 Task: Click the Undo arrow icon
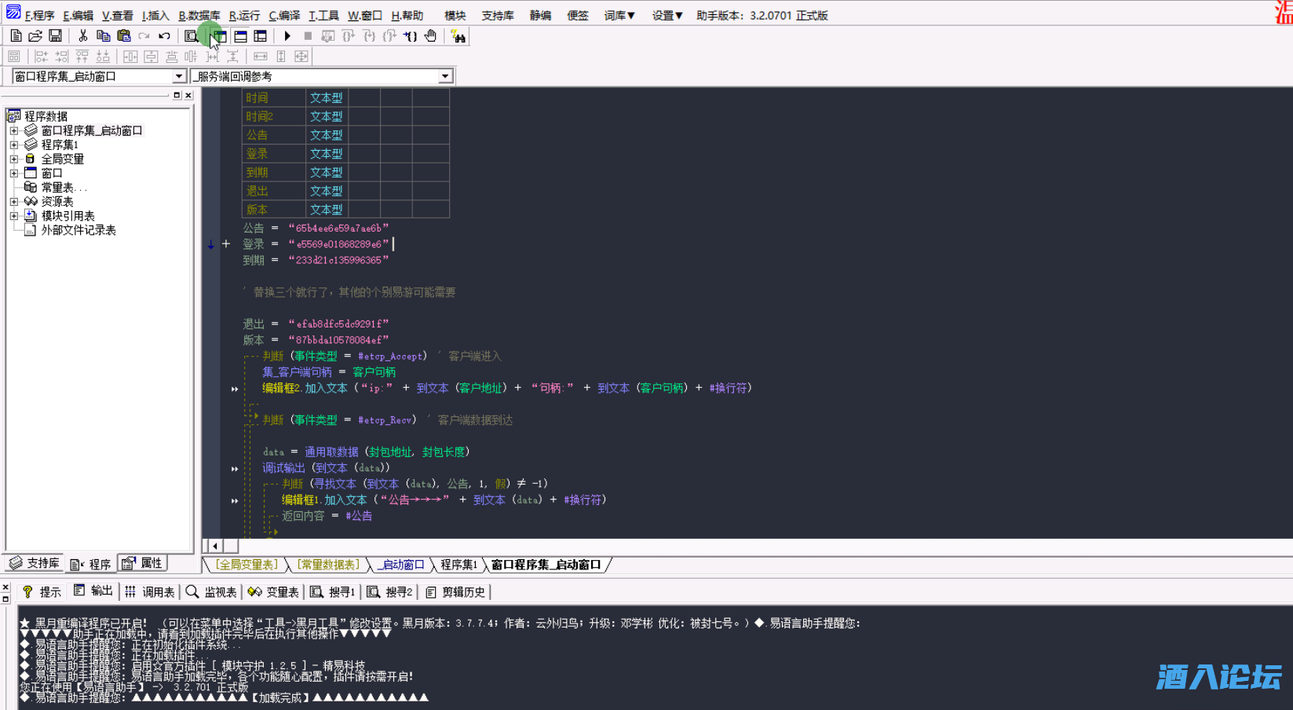(x=164, y=36)
